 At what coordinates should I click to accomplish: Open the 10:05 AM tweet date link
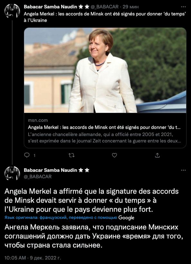pos(33,258)
